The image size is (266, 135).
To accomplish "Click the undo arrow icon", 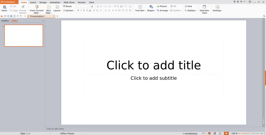I will (x=18, y=16).
